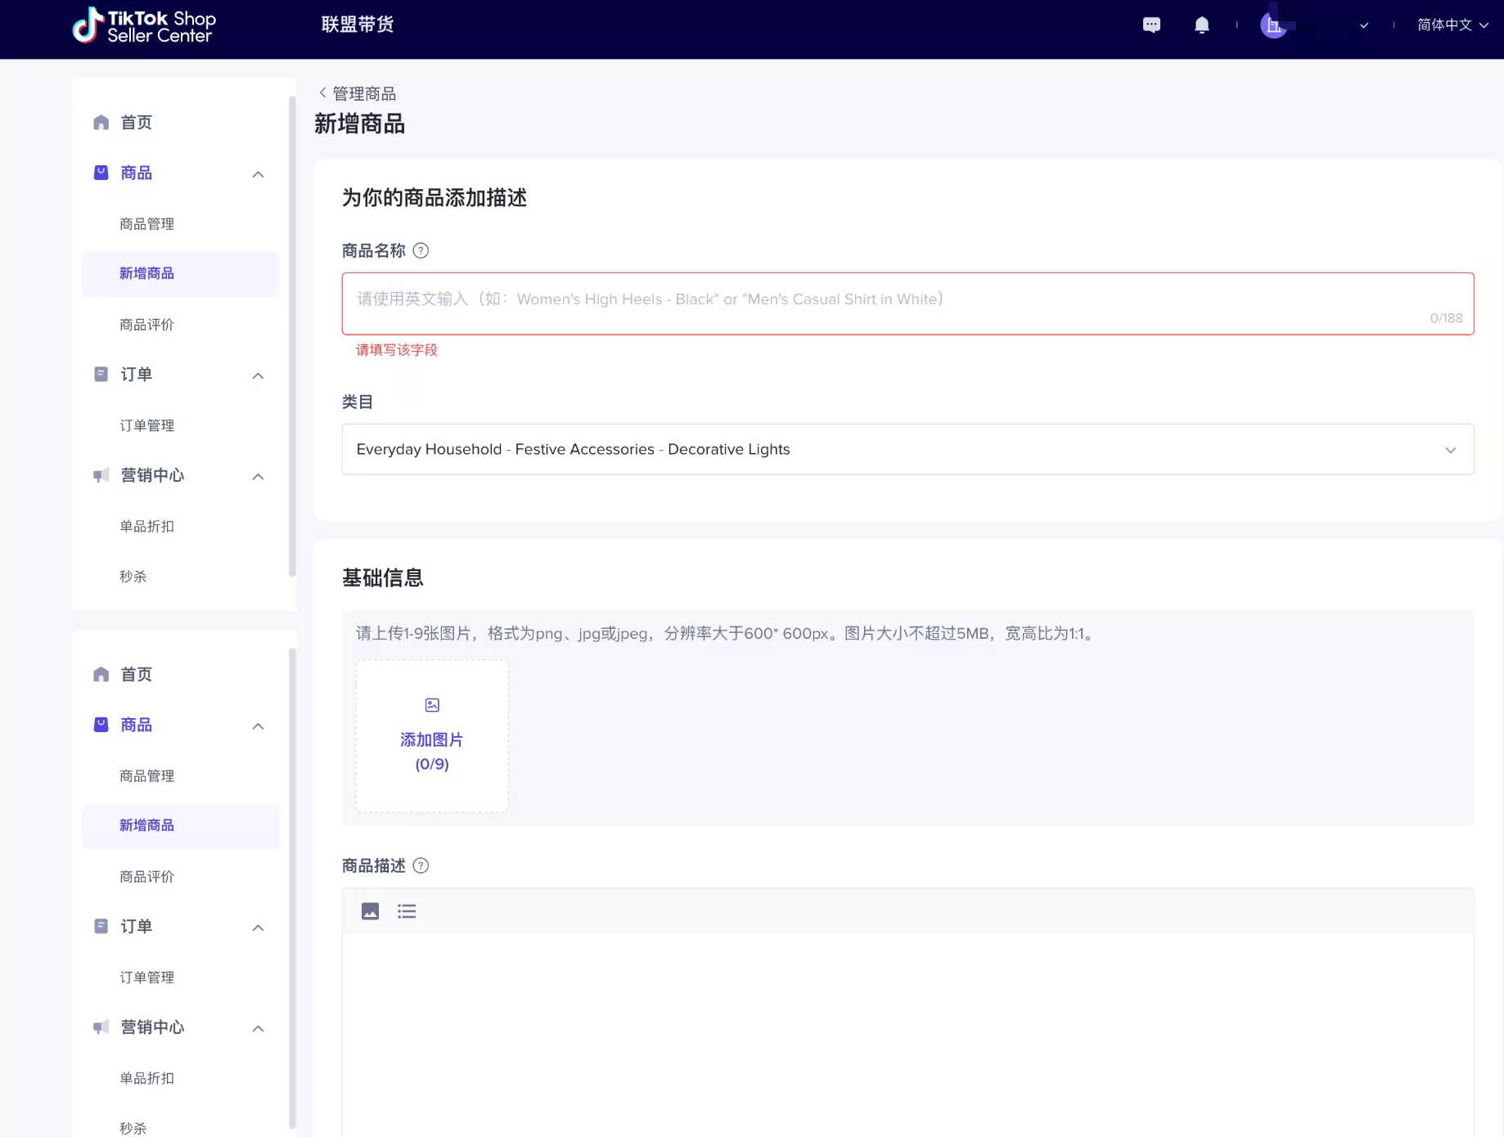The image size is (1504, 1137).
Task: Select 单品折扣 in the lower sidebar
Action: [x=147, y=1078]
